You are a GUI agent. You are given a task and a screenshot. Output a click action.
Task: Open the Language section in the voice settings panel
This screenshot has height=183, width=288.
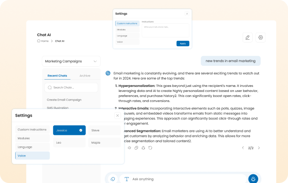32,147
